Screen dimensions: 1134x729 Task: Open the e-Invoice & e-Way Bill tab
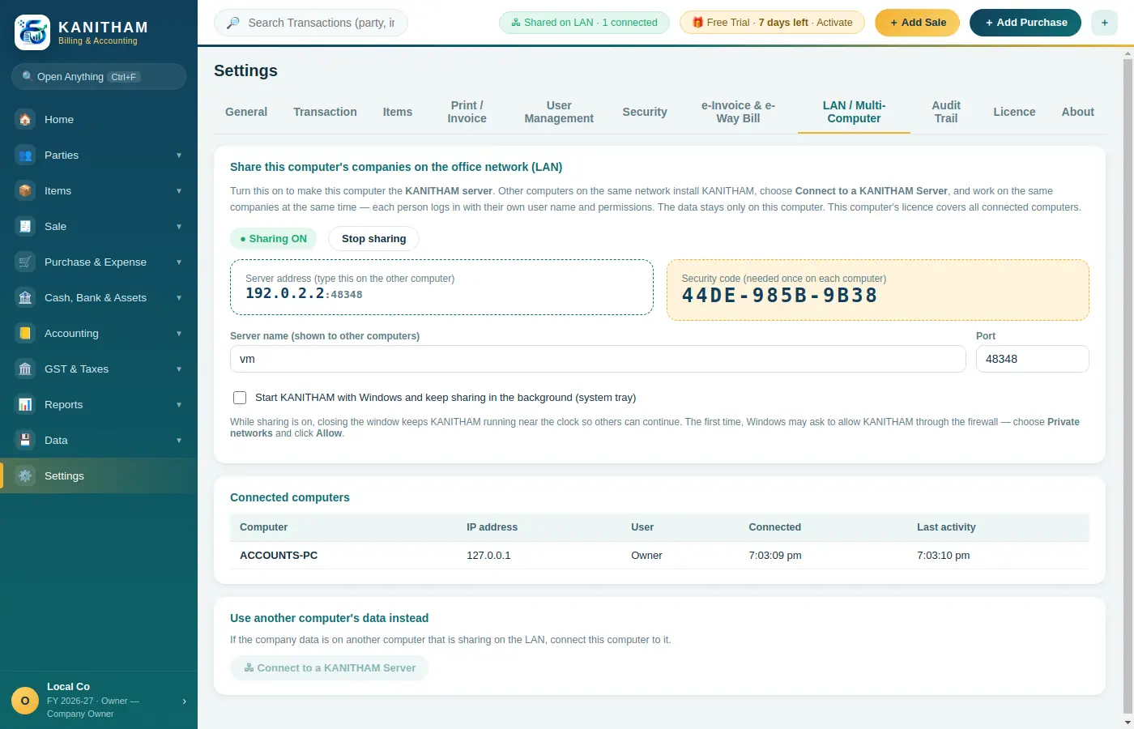[x=738, y=112]
